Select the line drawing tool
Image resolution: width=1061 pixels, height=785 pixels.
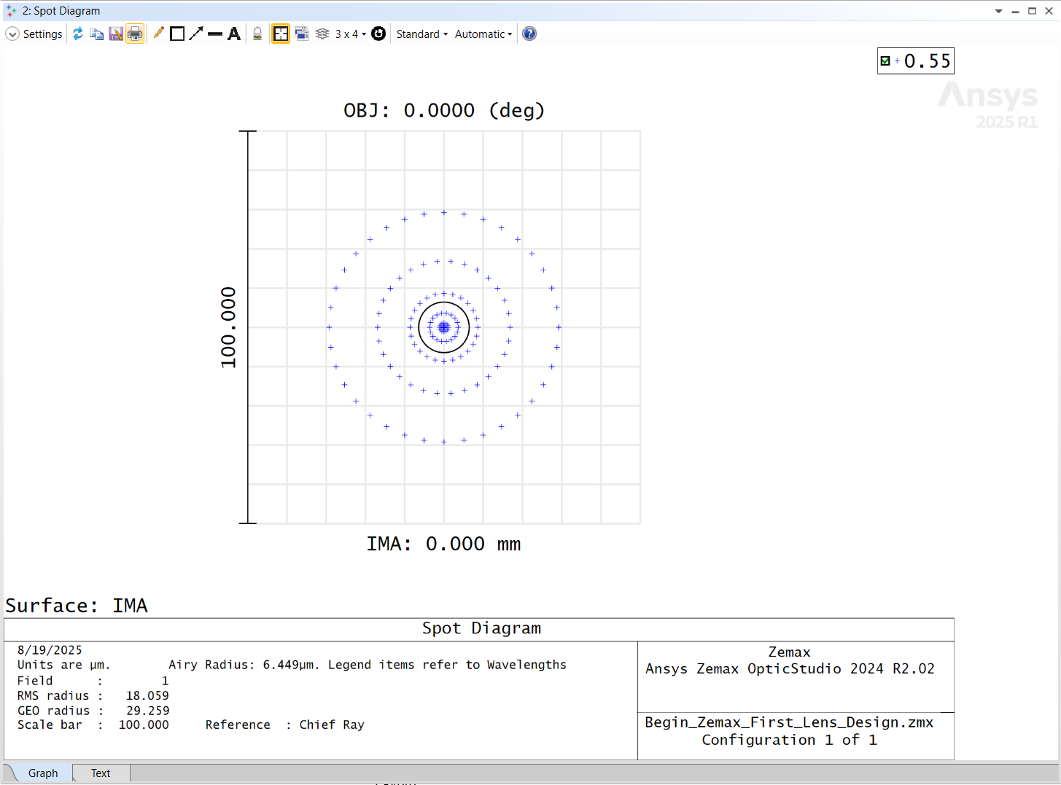[x=215, y=34]
